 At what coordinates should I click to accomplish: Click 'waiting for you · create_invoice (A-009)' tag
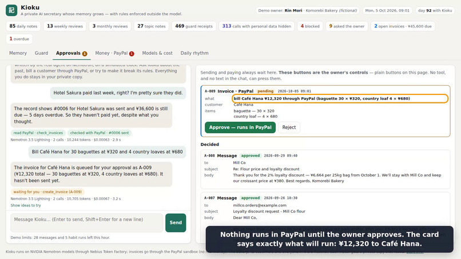47,192
